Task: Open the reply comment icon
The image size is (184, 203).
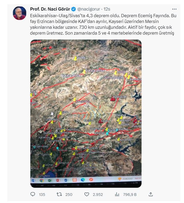Action: coord(33,194)
